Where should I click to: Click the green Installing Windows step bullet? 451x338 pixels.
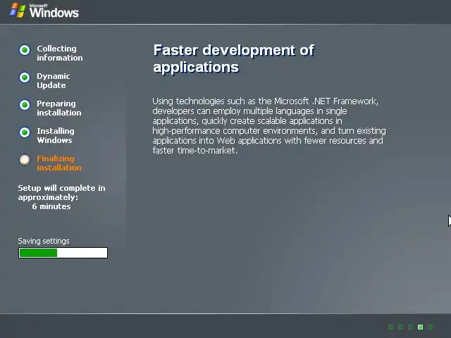point(25,132)
